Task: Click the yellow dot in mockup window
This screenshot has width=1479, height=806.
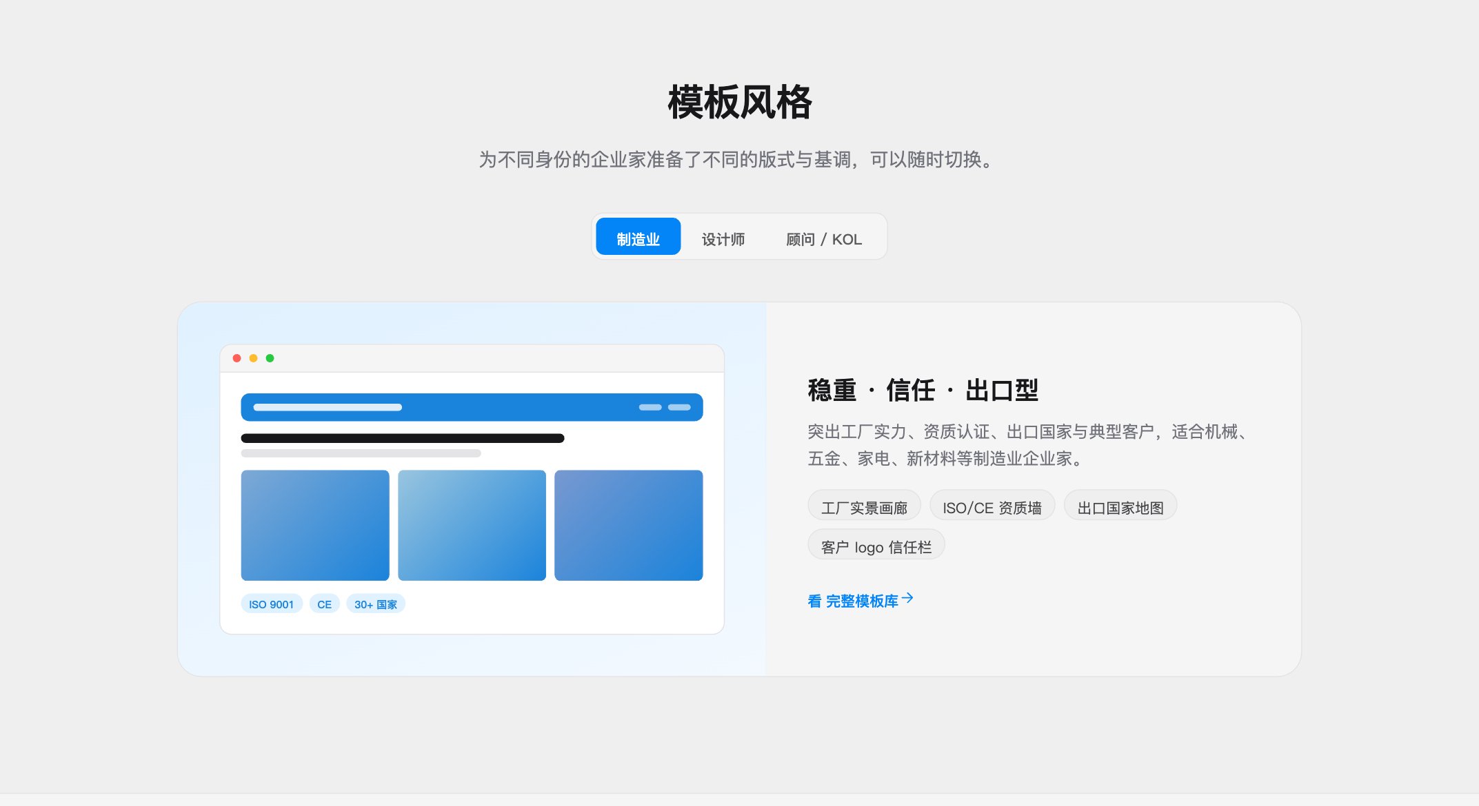Action: tap(253, 358)
